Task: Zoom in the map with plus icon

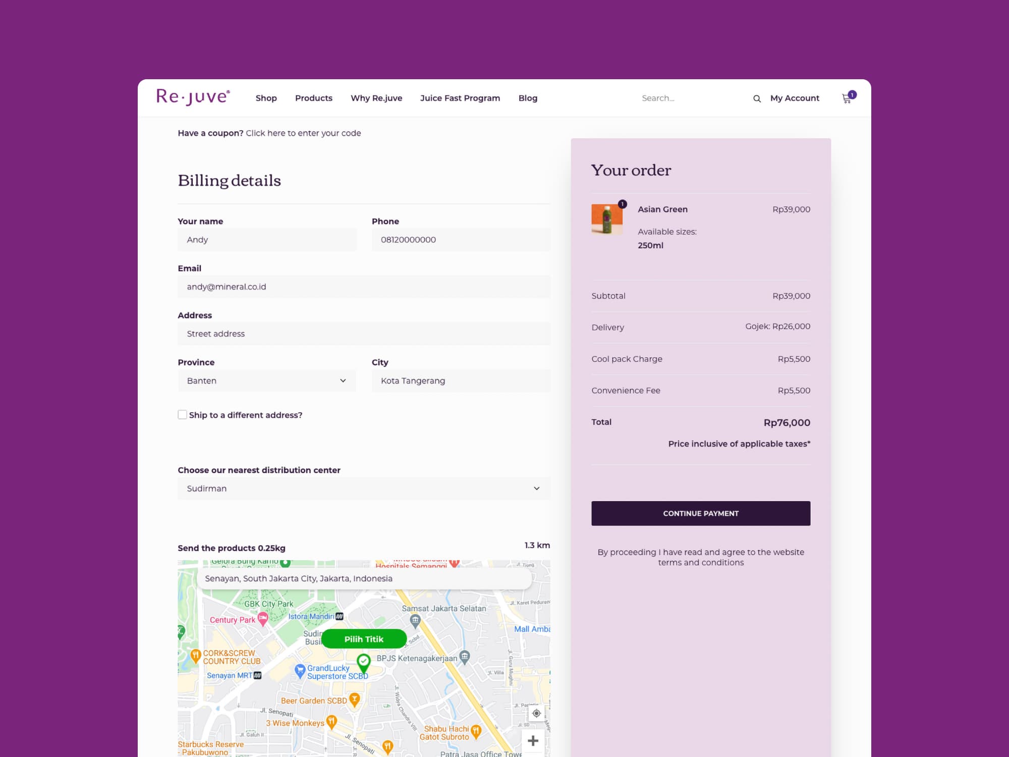Action: pyautogui.click(x=533, y=740)
